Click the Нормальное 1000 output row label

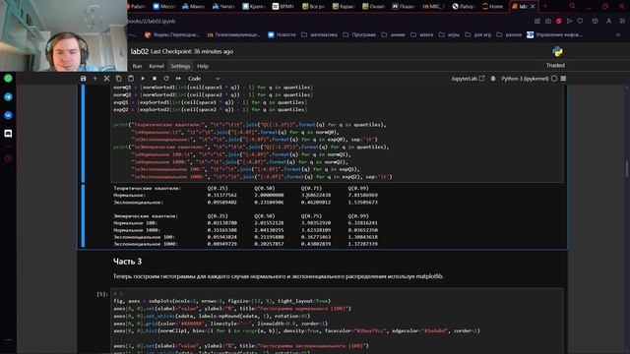pos(137,230)
